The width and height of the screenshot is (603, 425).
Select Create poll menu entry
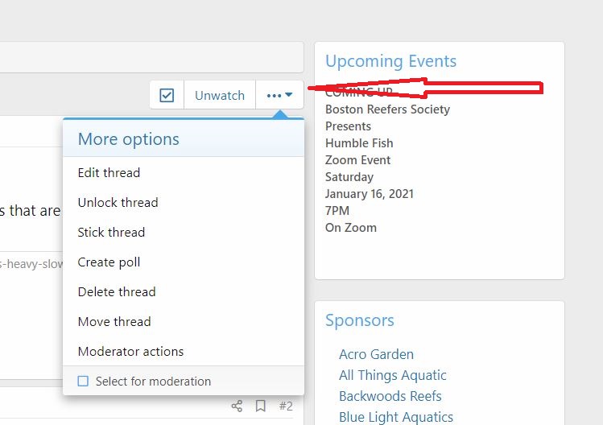(109, 262)
